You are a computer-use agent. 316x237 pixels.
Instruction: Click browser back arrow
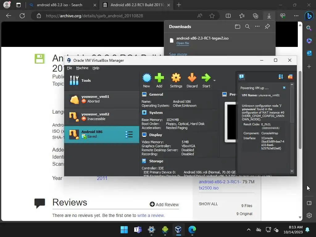[8, 16]
